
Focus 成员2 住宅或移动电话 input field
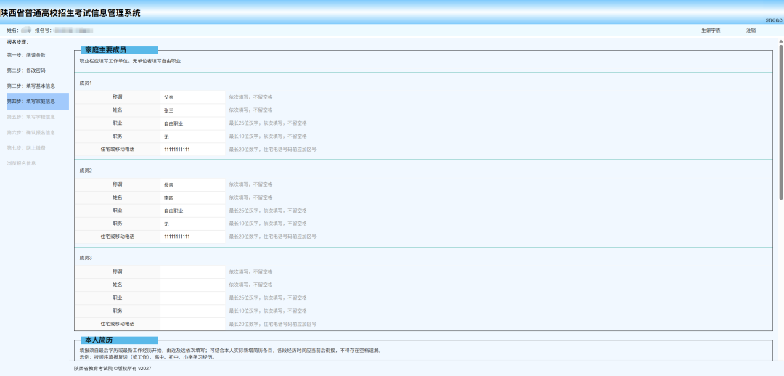(x=192, y=237)
